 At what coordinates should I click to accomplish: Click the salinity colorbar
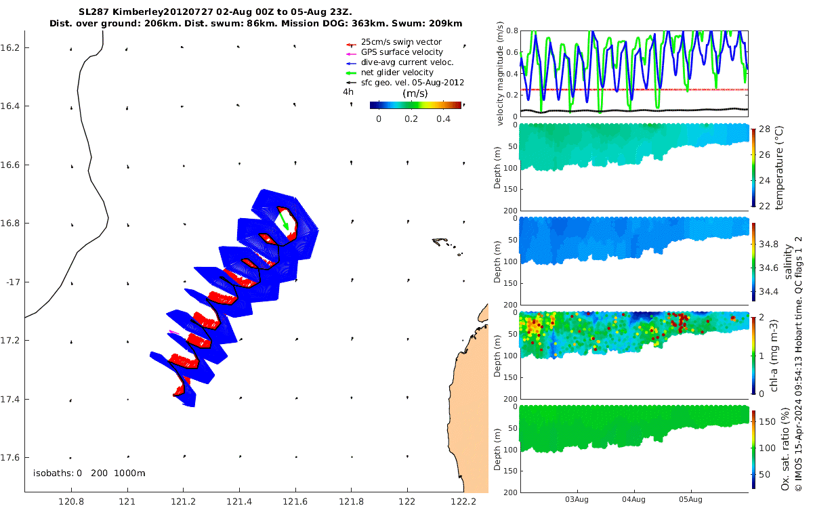(754, 261)
